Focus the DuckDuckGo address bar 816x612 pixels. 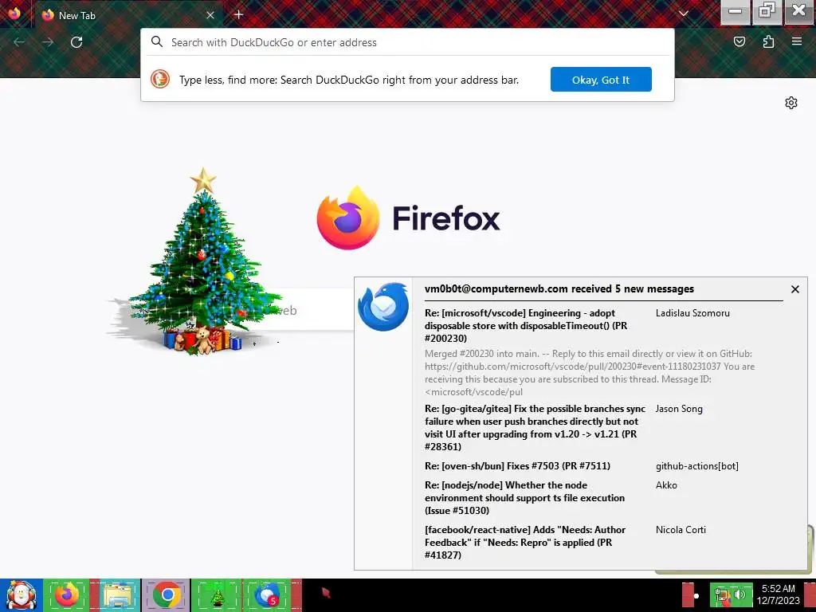coord(407,42)
